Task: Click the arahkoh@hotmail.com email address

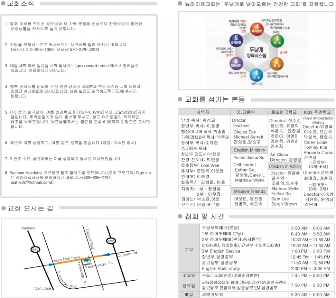Action: pyautogui.click(x=31, y=182)
